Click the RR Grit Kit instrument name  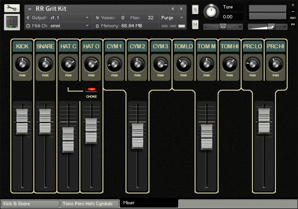51,9
